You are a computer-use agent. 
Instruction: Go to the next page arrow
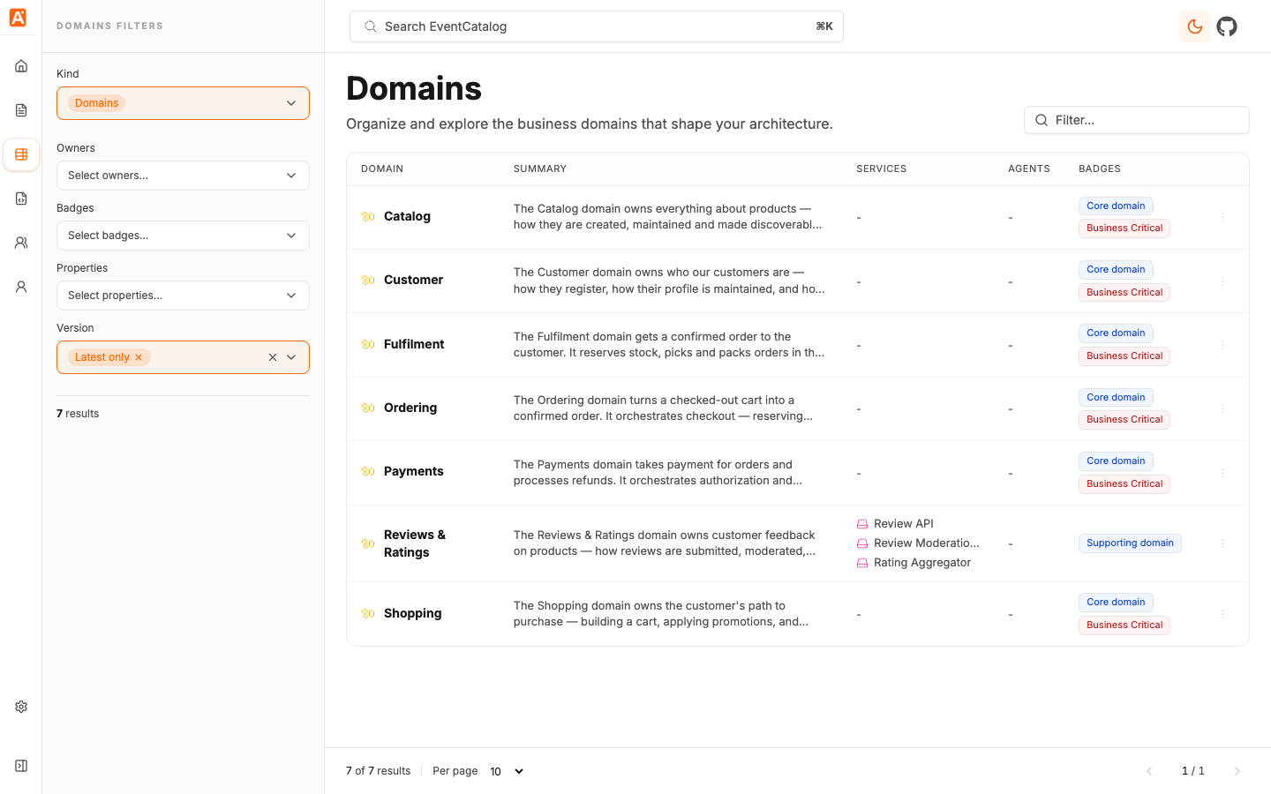(x=1237, y=771)
